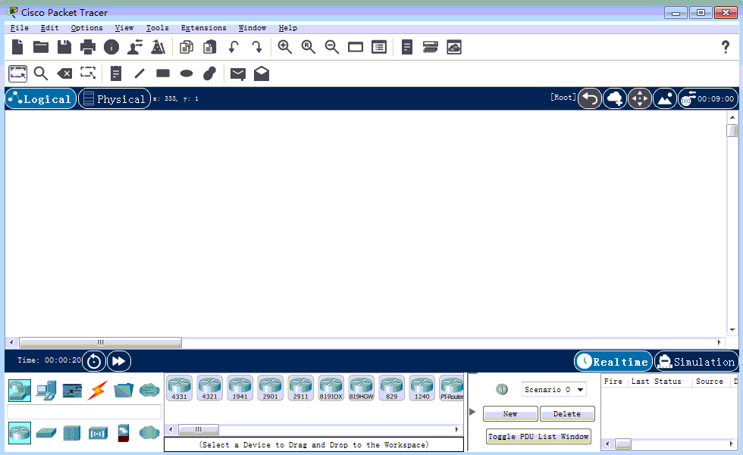The width and height of the screenshot is (743, 455).
Task: Select the Select tool in second toolbar
Action: tap(18, 73)
